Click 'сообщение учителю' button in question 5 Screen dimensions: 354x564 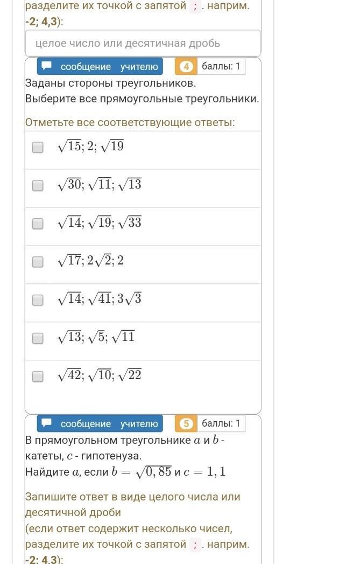[100, 424]
